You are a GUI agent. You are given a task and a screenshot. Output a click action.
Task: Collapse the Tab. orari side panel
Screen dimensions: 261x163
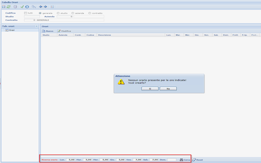(x=36, y=26)
